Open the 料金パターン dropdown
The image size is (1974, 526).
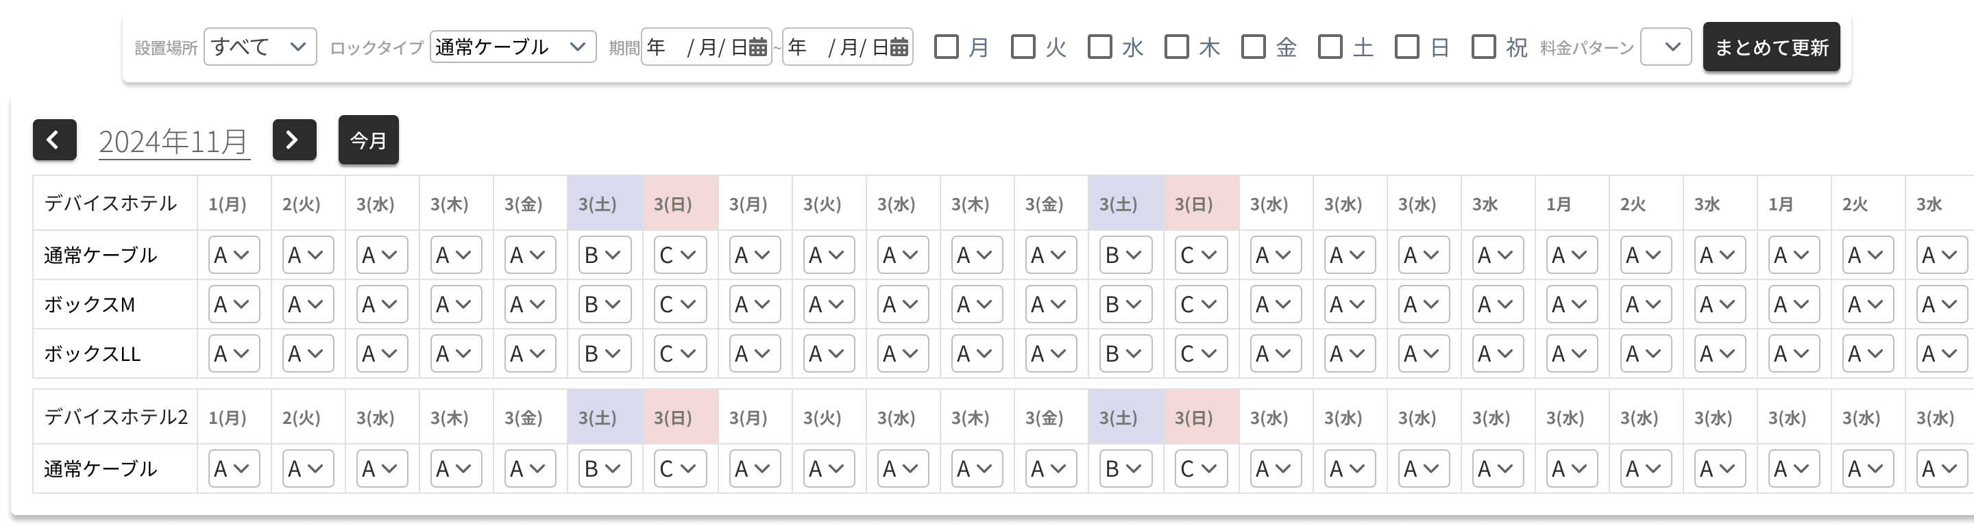1665,47
